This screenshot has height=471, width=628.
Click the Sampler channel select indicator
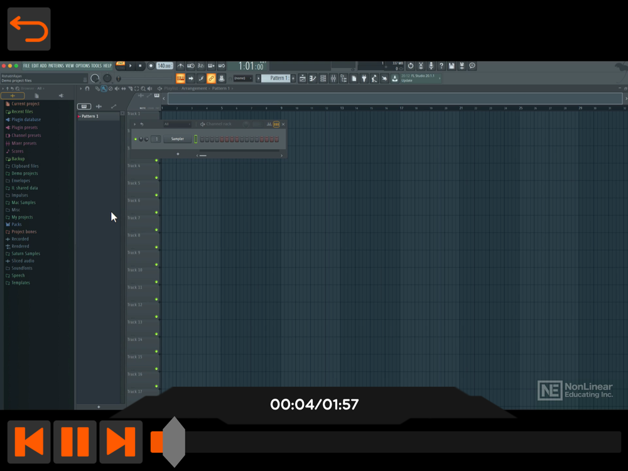(195, 139)
